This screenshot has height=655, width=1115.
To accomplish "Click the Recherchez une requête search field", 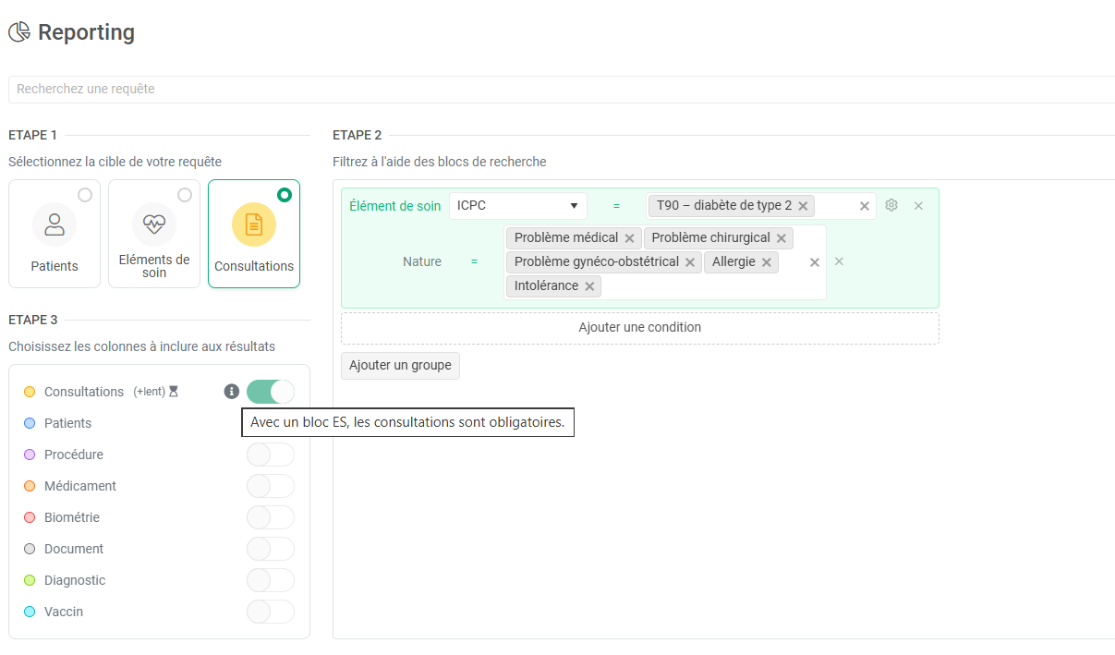I will (554, 90).
